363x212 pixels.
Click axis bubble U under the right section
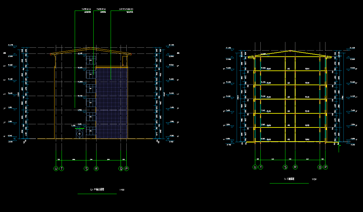[x=255, y=167]
